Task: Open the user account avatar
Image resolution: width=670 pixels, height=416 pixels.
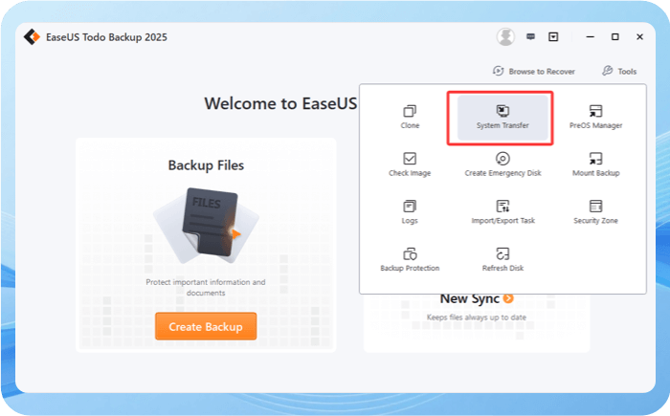Action: pos(505,37)
